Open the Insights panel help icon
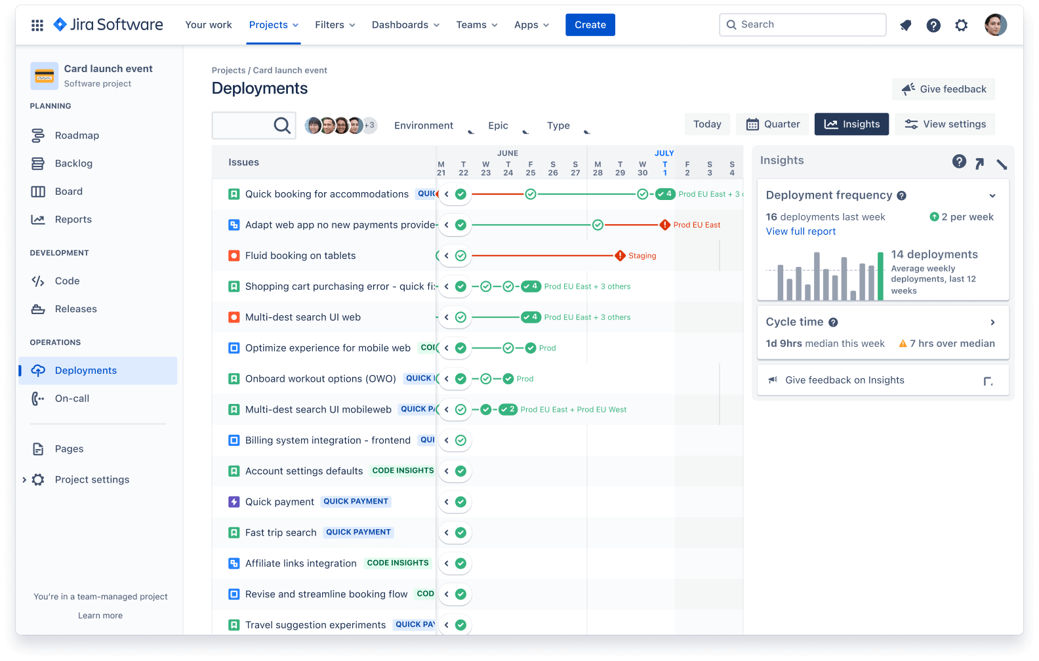The height and width of the screenshot is (661, 1039). (958, 161)
